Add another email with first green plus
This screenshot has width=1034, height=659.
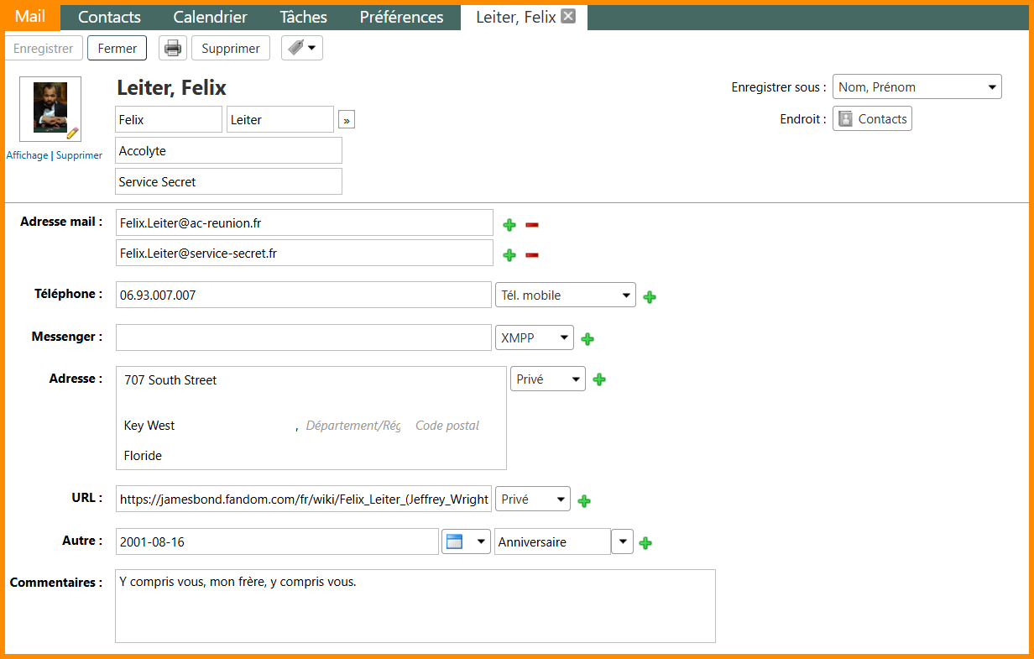[x=509, y=224]
